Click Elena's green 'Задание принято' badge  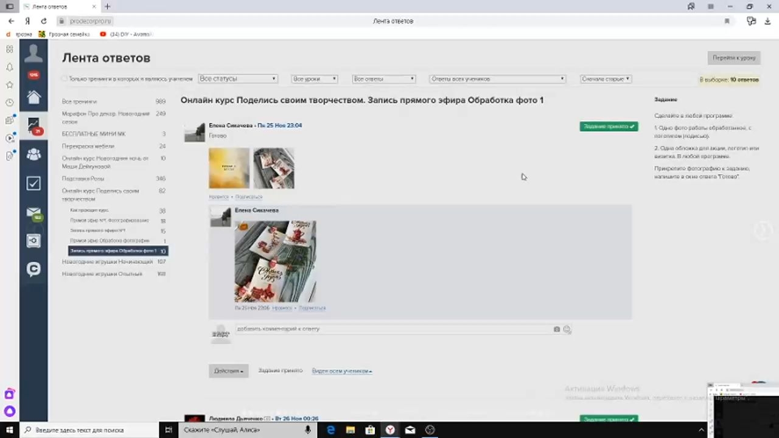pyautogui.click(x=609, y=127)
